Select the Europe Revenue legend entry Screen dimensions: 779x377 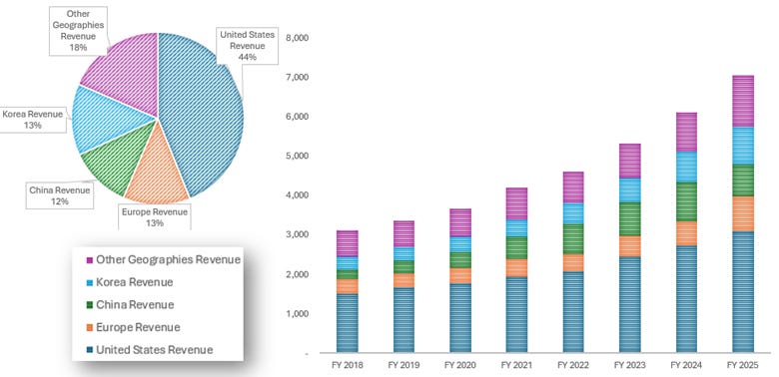click(x=133, y=327)
